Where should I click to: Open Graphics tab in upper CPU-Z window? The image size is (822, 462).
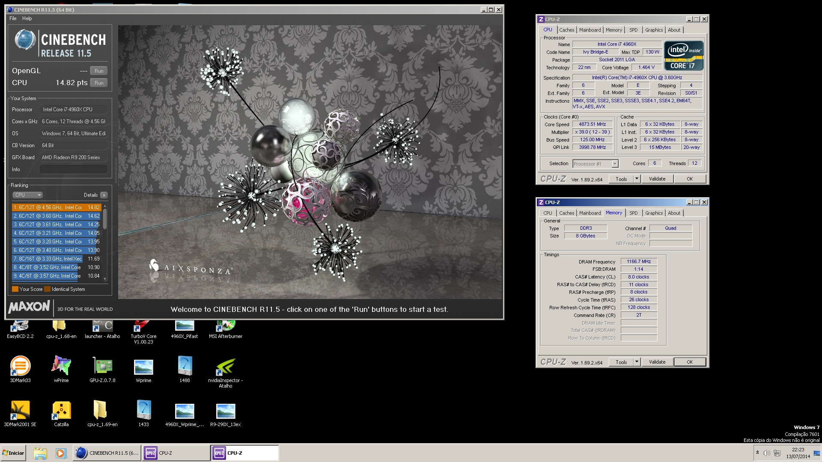point(654,30)
